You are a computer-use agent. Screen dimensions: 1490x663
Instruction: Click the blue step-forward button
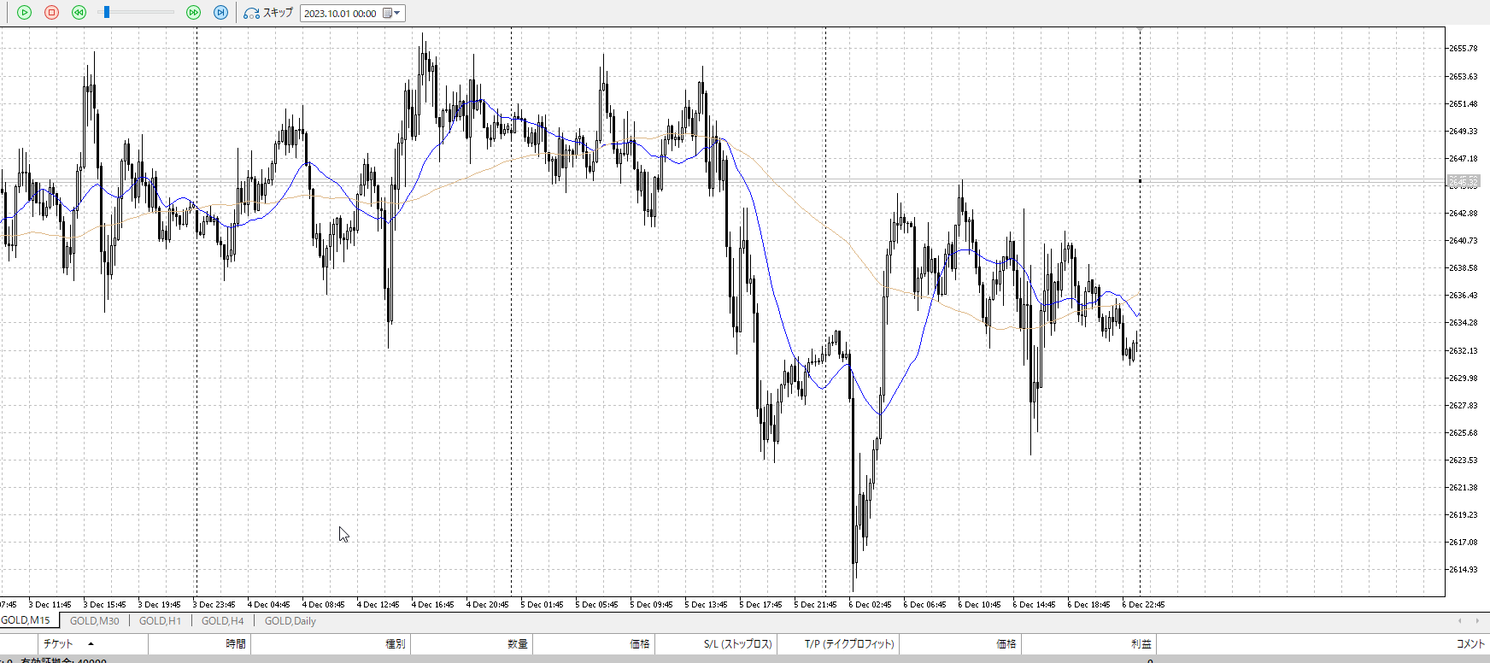[x=220, y=13]
